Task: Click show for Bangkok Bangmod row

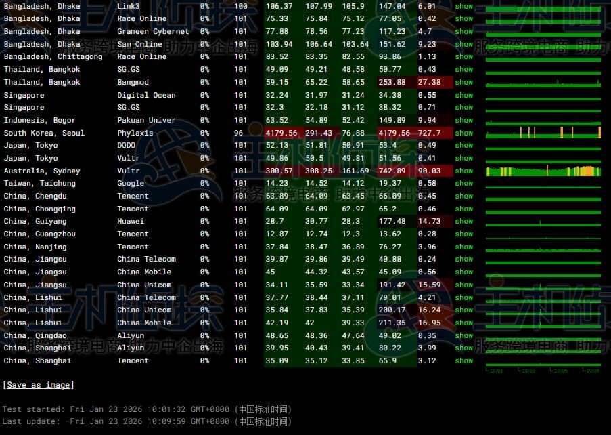Action: click(463, 82)
